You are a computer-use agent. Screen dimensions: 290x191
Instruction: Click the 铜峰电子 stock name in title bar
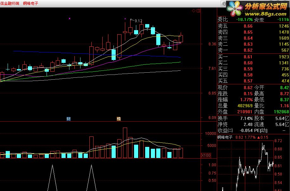[31, 3]
